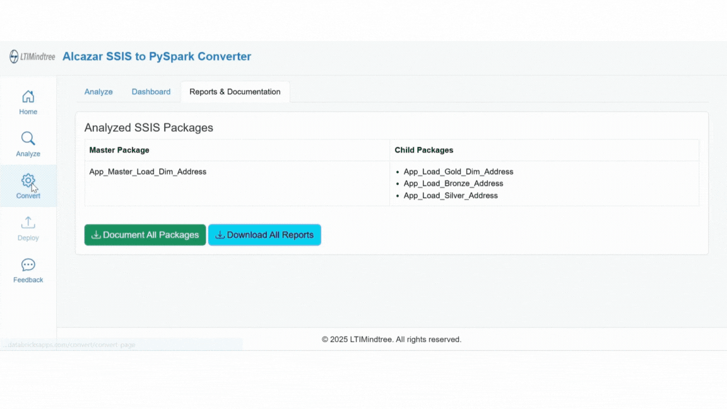727x409 pixels.
Task: Click download icon on Document All Packages
Action: click(96, 235)
